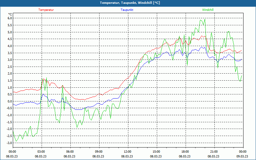Click the 1,0 y-axis value
The height and width of the screenshot is (160, 256).
(x=10, y=87)
